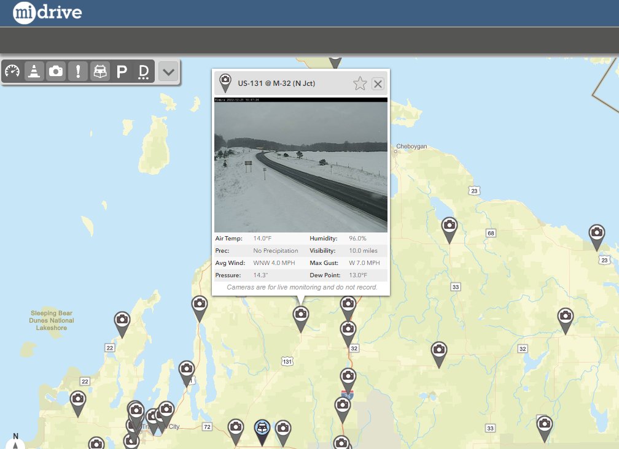Toggle the incidents exclamation layer
Image resolution: width=619 pixels, height=449 pixels.
click(78, 71)
